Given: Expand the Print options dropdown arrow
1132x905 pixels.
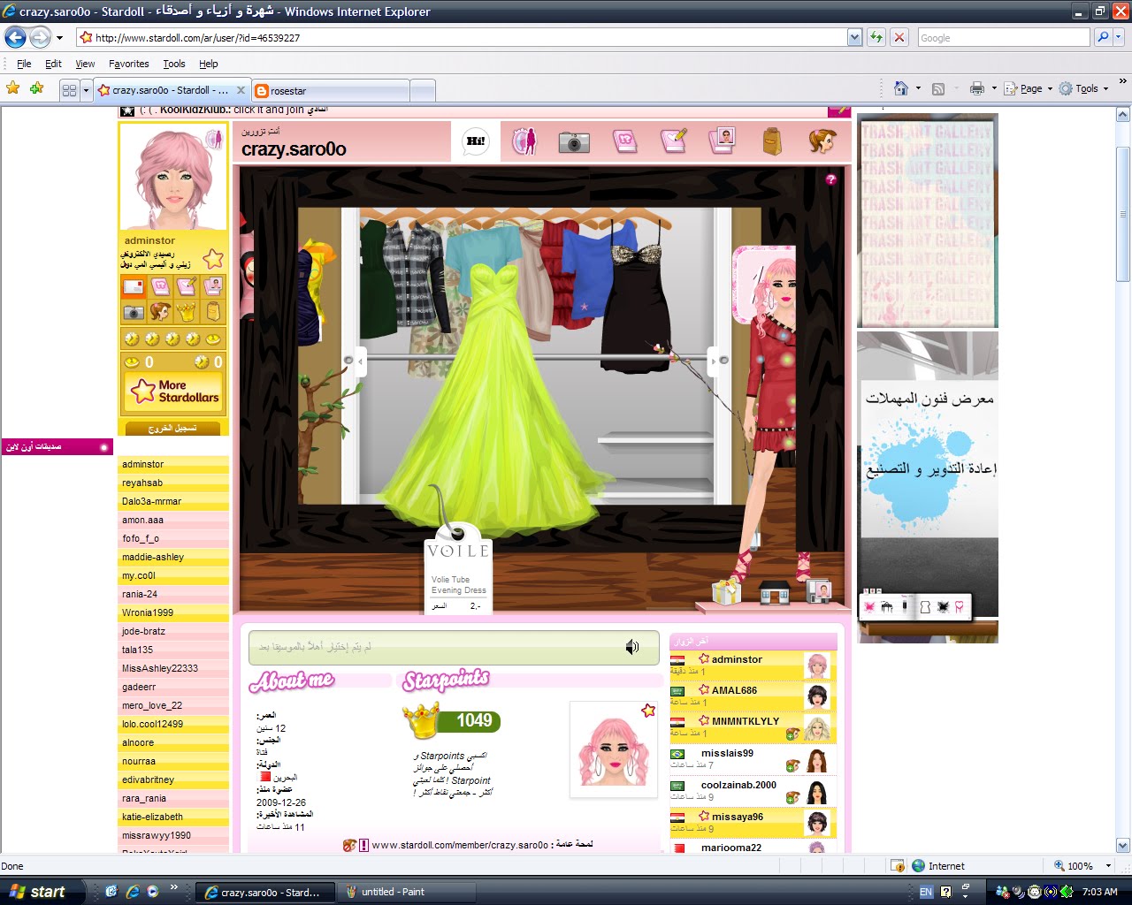Looking at the screenshot, I should click(x=994, y=88).
